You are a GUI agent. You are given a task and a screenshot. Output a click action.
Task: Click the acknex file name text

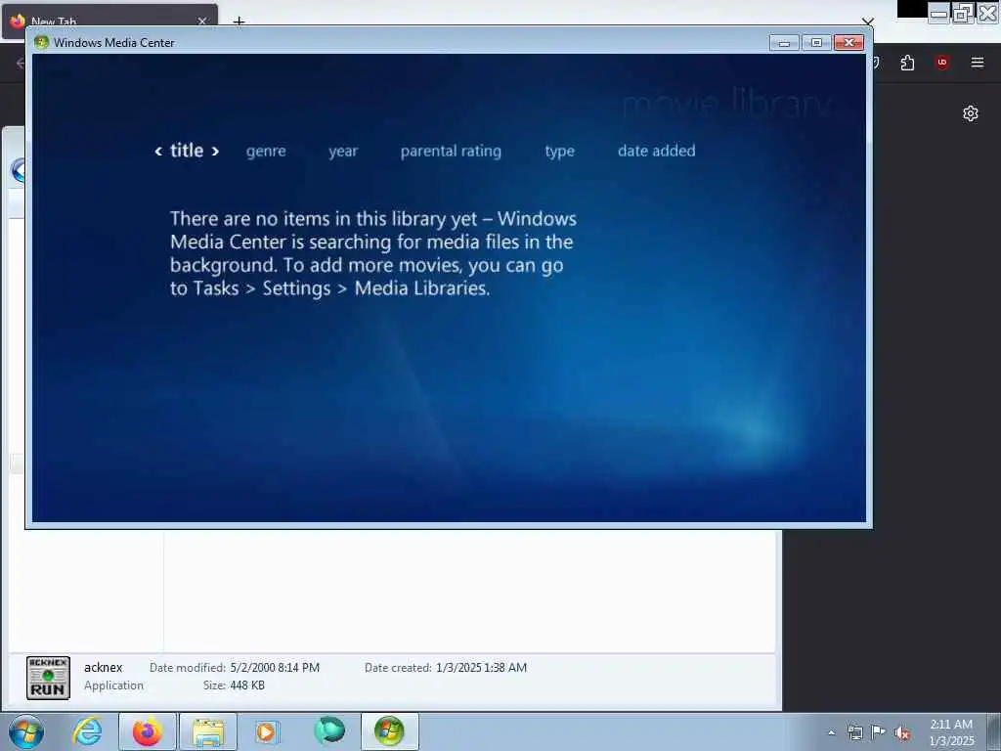pos(104,667)
